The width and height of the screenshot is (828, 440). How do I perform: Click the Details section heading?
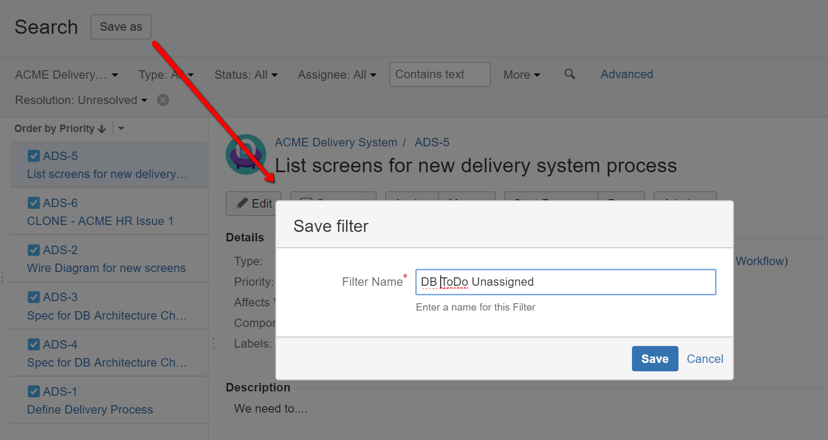[x=245, y=237]
